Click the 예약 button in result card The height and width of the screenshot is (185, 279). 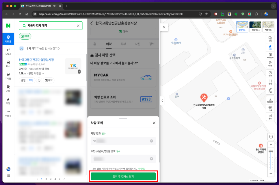49,80
